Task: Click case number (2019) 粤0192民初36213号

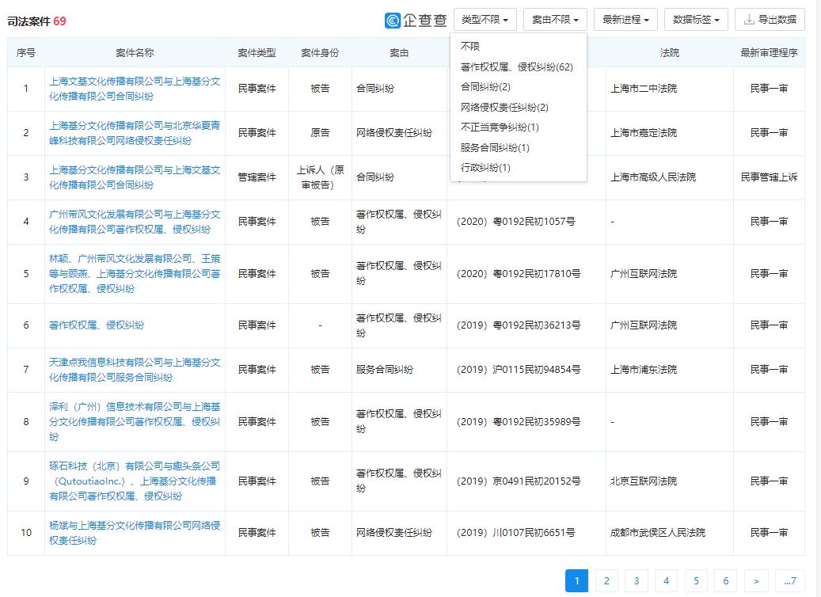Action: click(519, 325)
